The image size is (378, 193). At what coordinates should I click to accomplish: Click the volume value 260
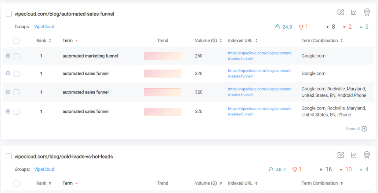click(199, 56)
